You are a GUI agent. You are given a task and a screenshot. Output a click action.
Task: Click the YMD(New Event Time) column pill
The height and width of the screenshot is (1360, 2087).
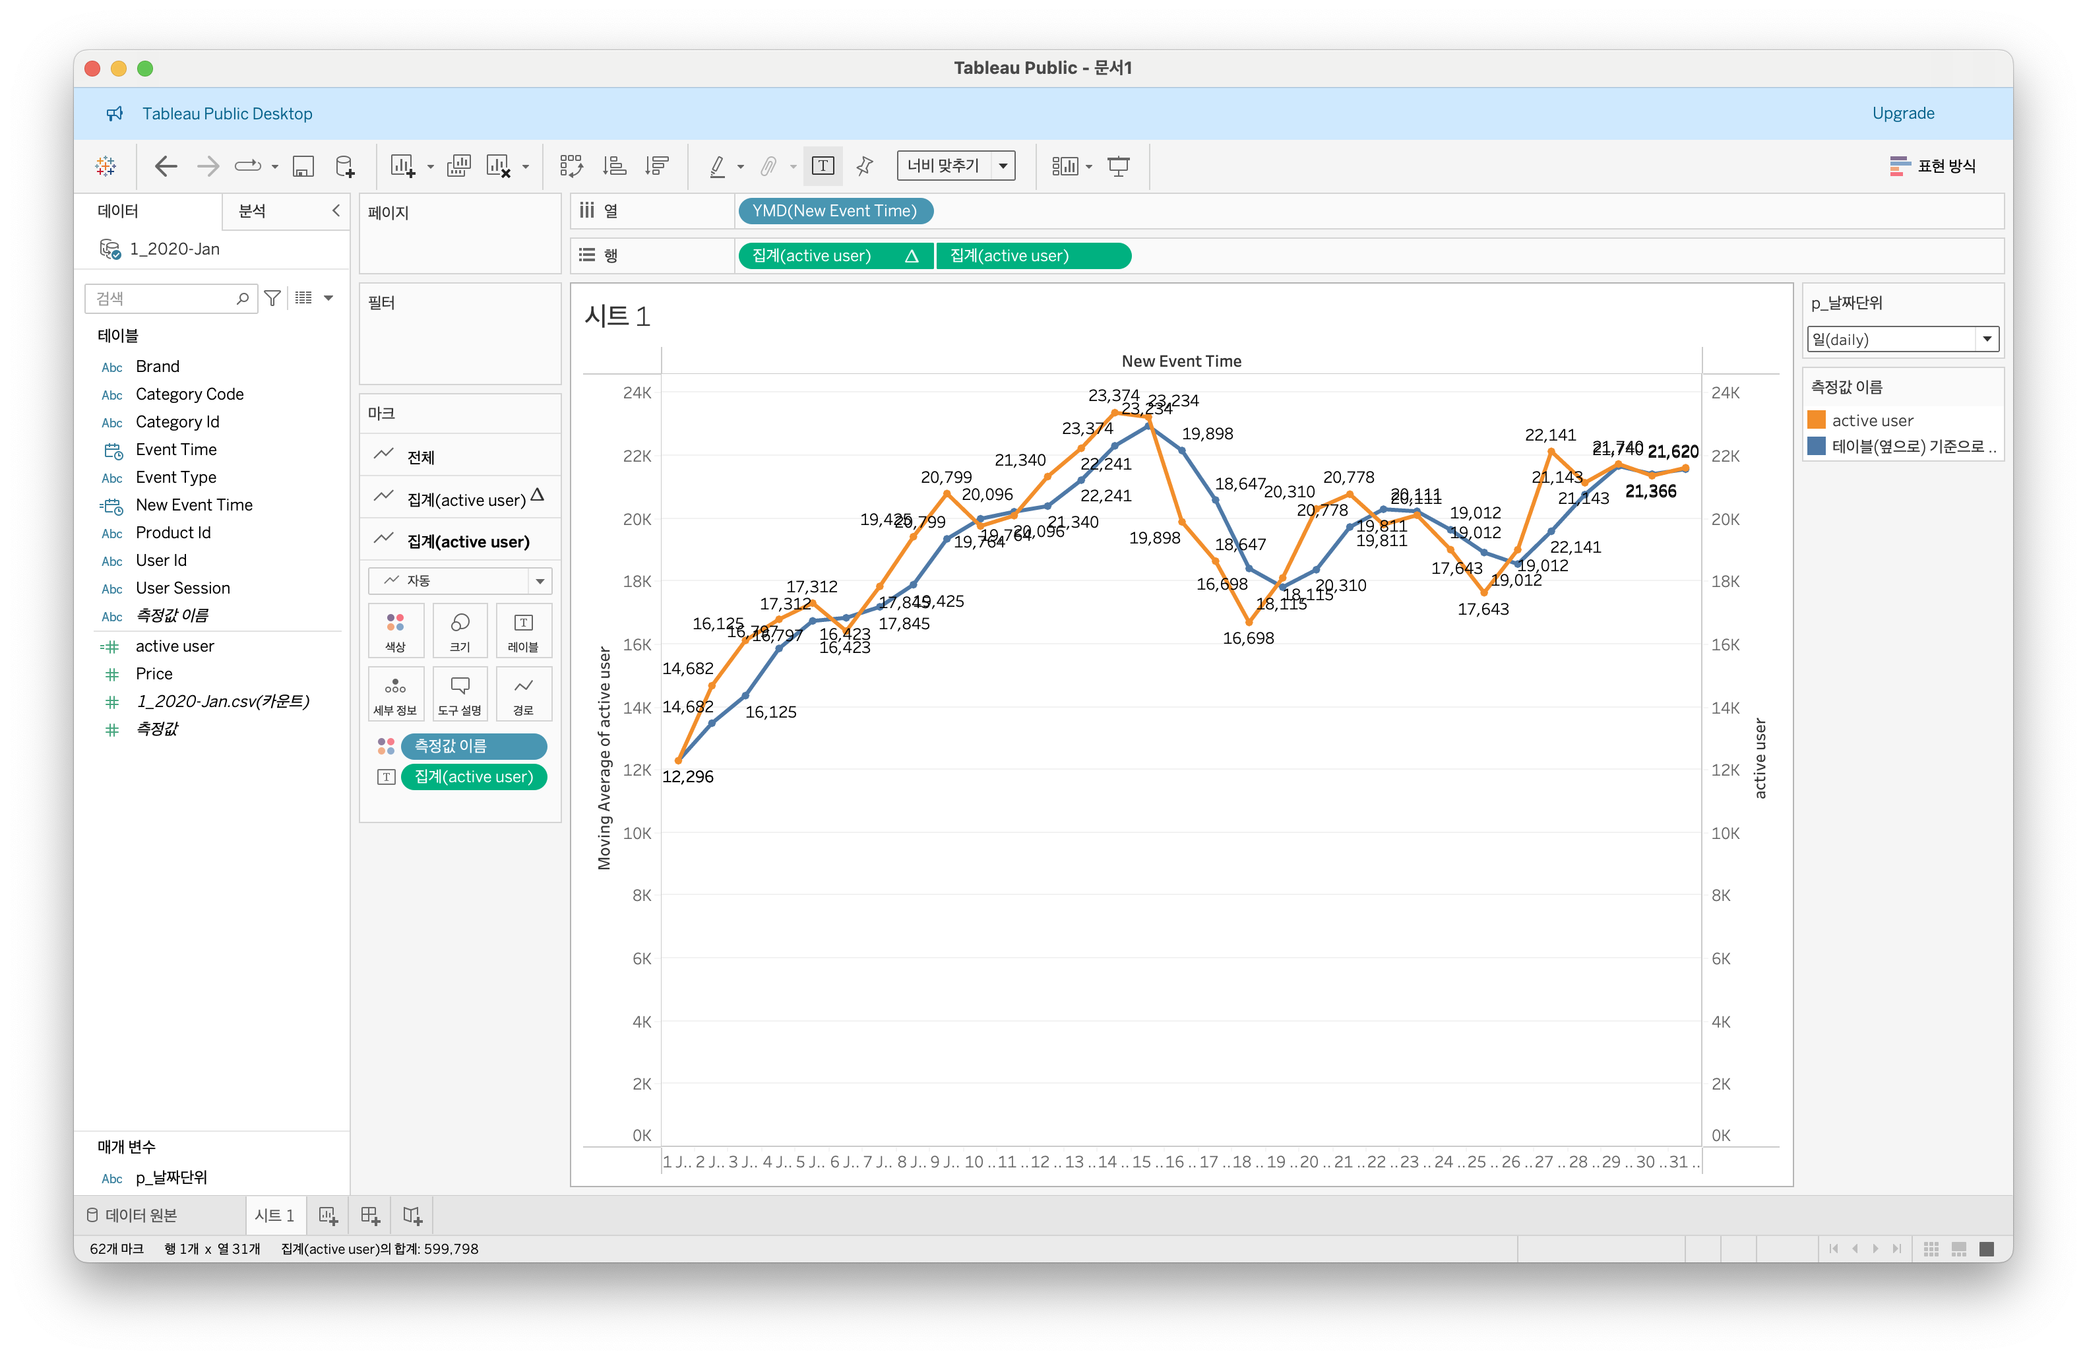tap(835, 211)
